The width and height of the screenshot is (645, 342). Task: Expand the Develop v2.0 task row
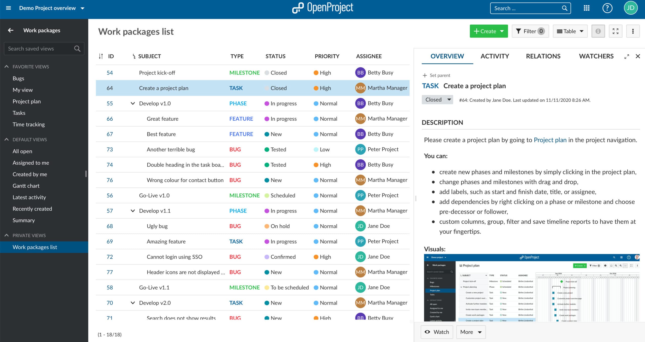(132, 303)
